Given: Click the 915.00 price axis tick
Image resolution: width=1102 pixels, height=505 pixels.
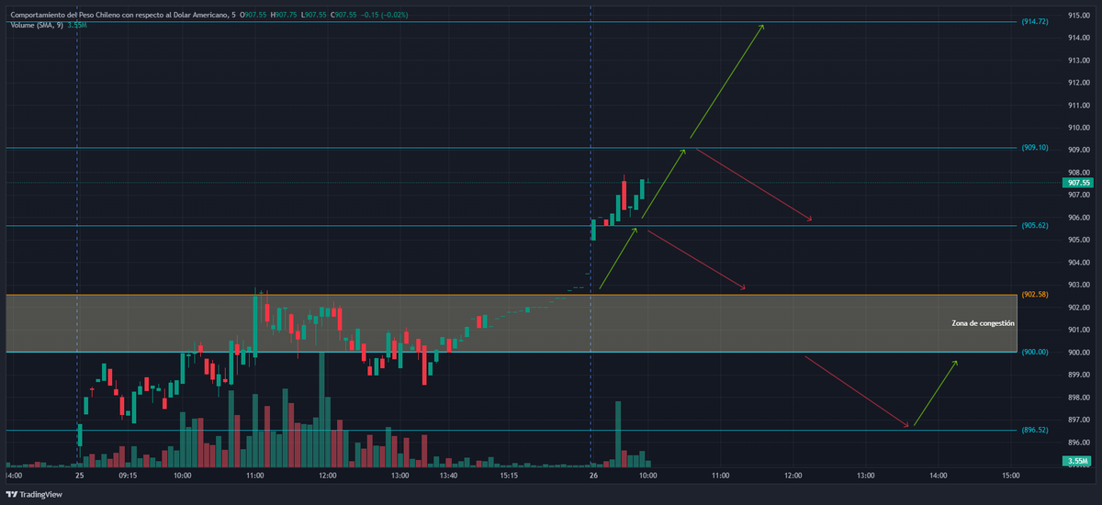Looking at the screenshot, I should coord(1078,16).
